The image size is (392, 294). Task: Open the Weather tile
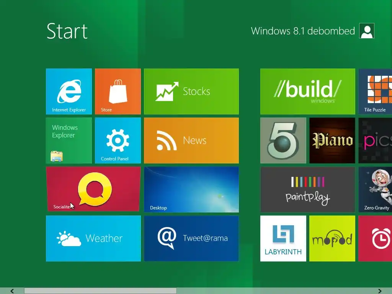[93, 238]
